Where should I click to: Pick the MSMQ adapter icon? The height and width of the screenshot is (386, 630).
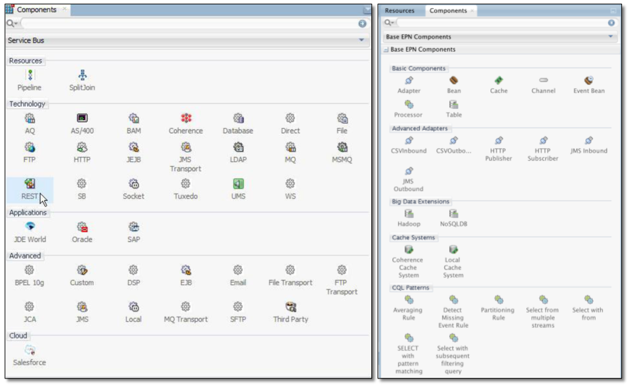tap(342, 147)
